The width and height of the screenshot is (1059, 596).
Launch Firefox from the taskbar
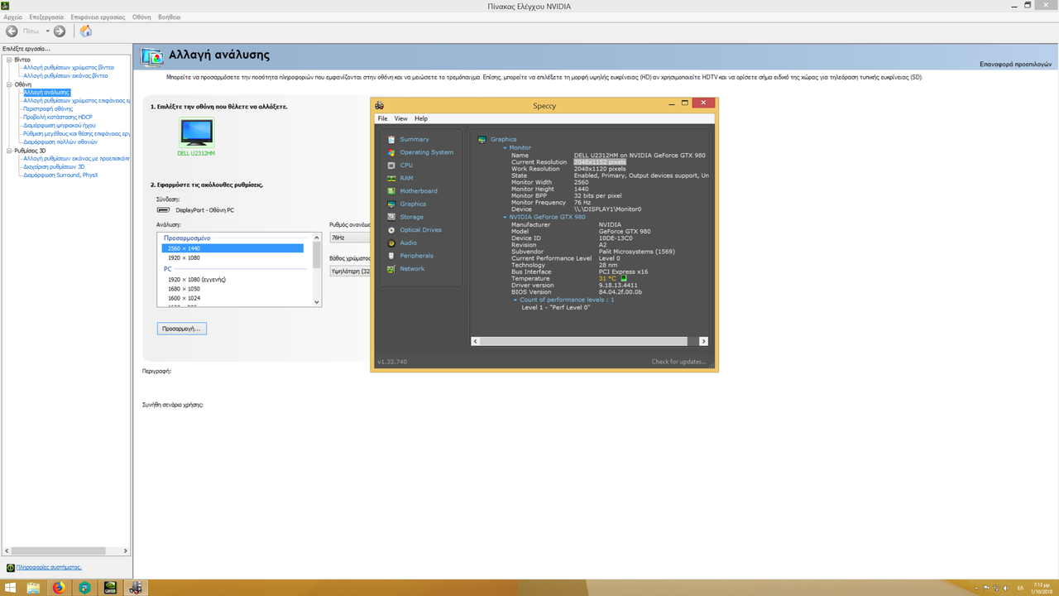pos(59,588)
